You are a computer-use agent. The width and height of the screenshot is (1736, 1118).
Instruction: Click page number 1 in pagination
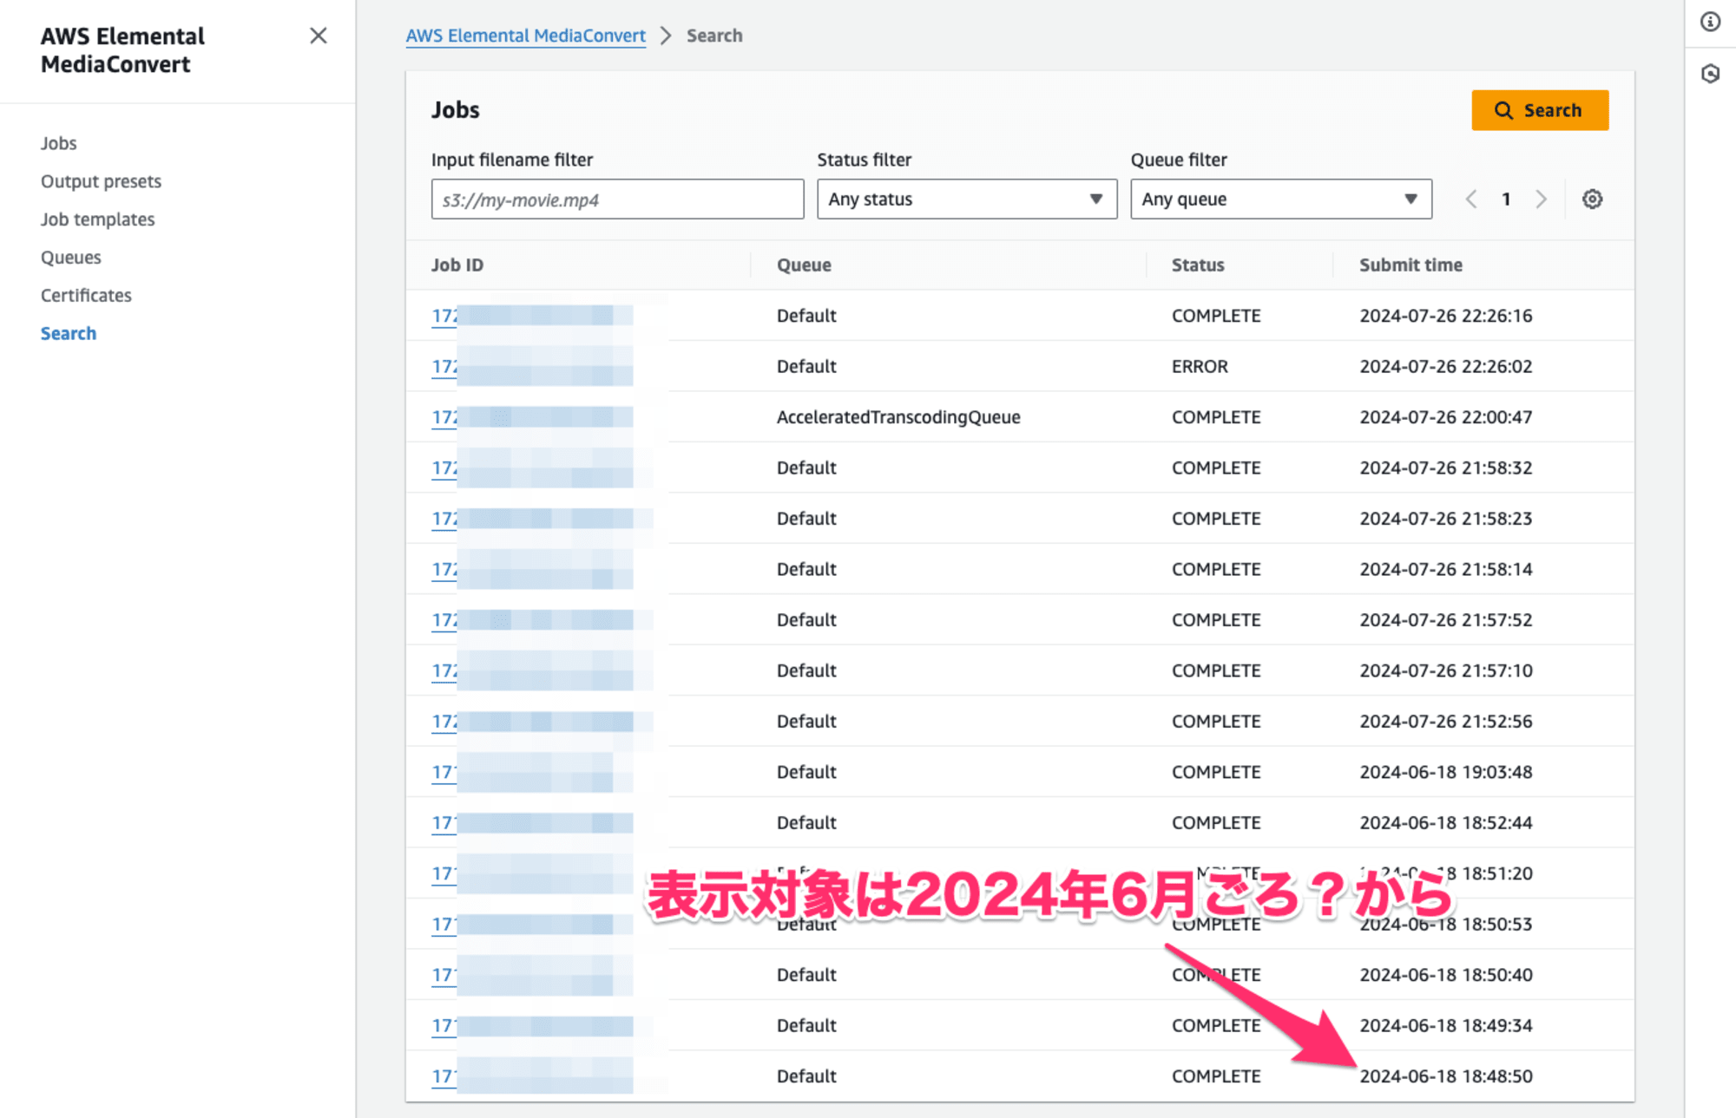[1506, 199]
